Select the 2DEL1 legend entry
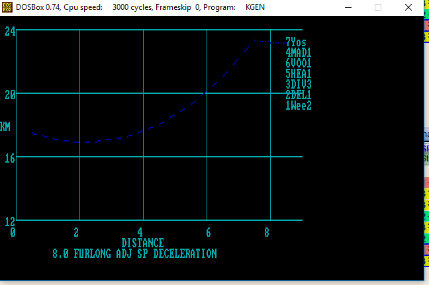429x285 pixels. click(298, 95)
